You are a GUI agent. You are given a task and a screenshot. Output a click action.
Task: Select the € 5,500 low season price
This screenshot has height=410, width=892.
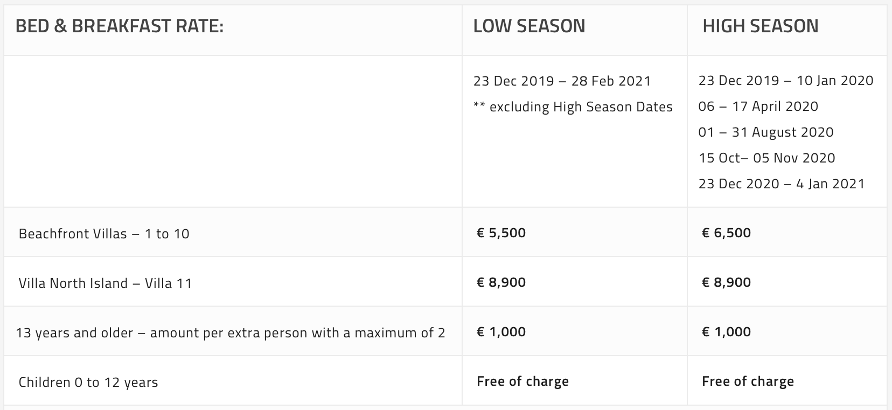(x=501, y=232)
